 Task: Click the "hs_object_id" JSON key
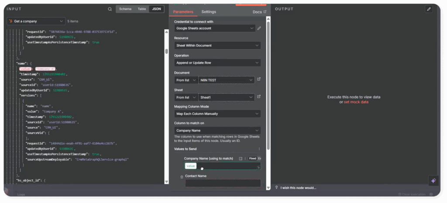(x=30, y=180)
